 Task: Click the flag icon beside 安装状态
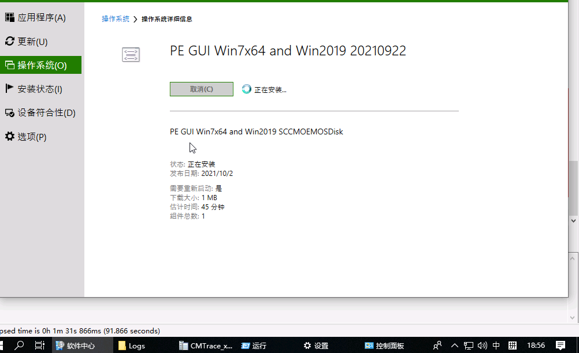(10, 88)
